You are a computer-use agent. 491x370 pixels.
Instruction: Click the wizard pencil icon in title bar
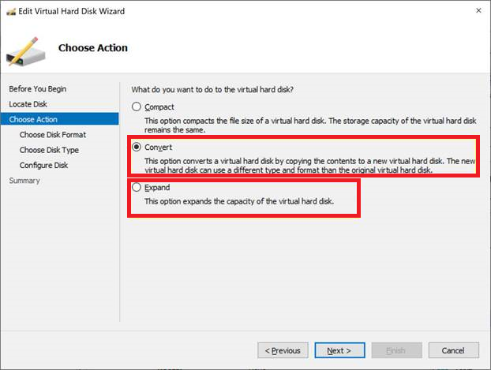(x=9, y=11)
